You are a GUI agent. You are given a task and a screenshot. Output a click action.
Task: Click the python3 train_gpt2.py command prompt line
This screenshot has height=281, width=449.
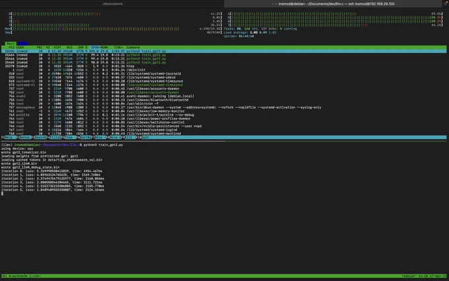coord(62,145)
